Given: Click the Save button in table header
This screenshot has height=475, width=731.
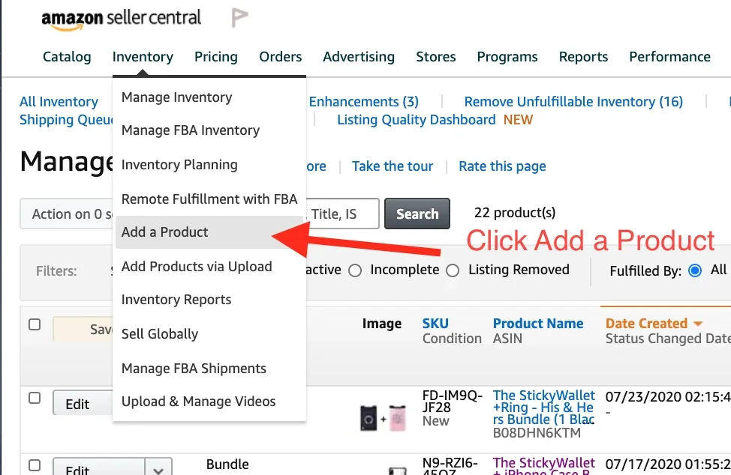Looking at the screenshot, I should 83,330.
